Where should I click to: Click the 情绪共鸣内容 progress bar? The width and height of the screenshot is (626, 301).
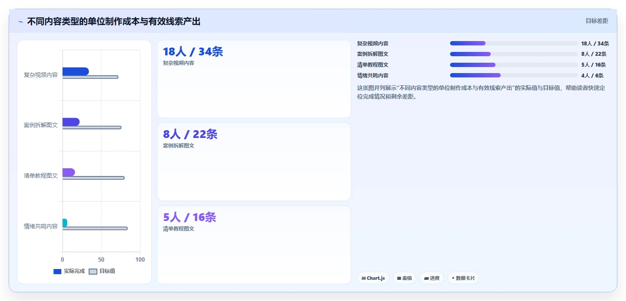(x=514, y=75)
